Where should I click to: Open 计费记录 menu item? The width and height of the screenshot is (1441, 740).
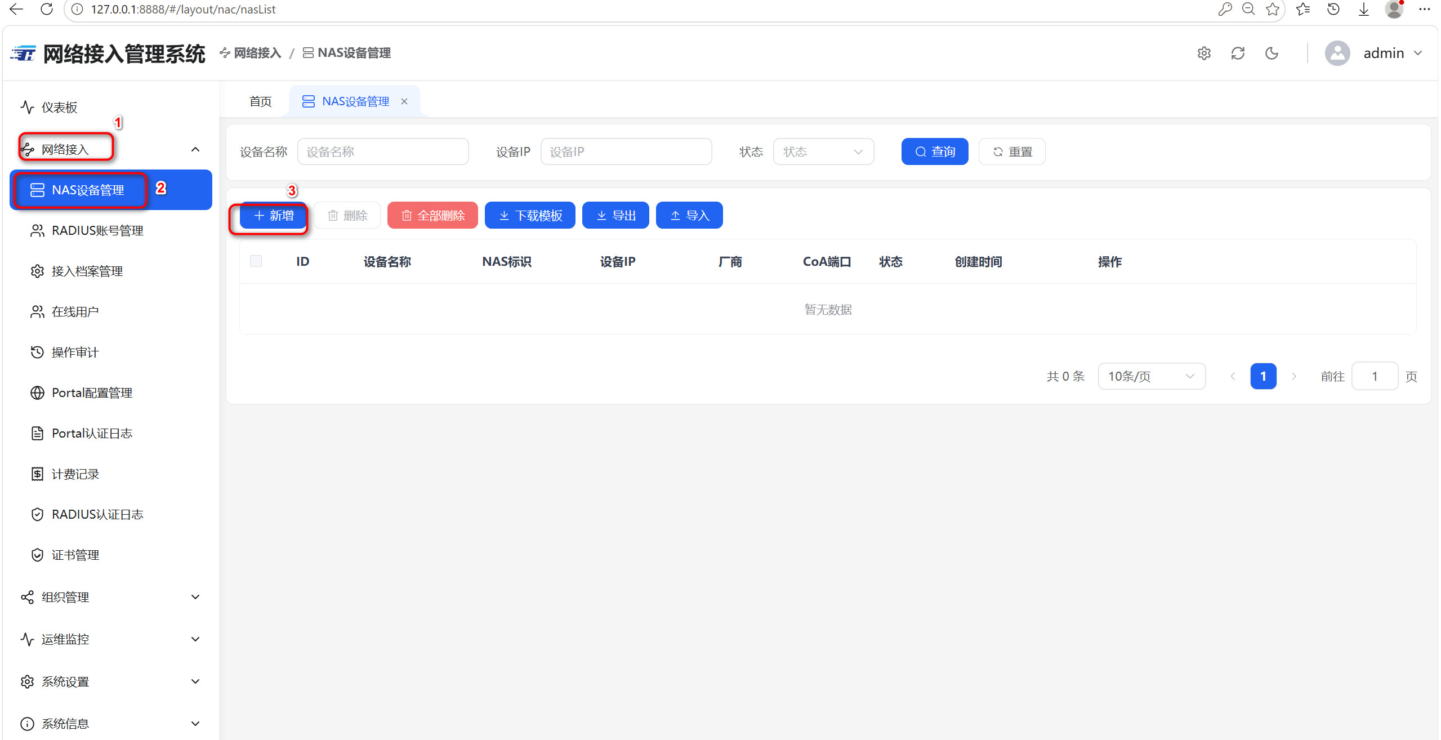coord(111,474)
